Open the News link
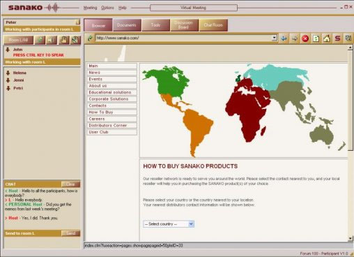 click(x=111, y=73)
